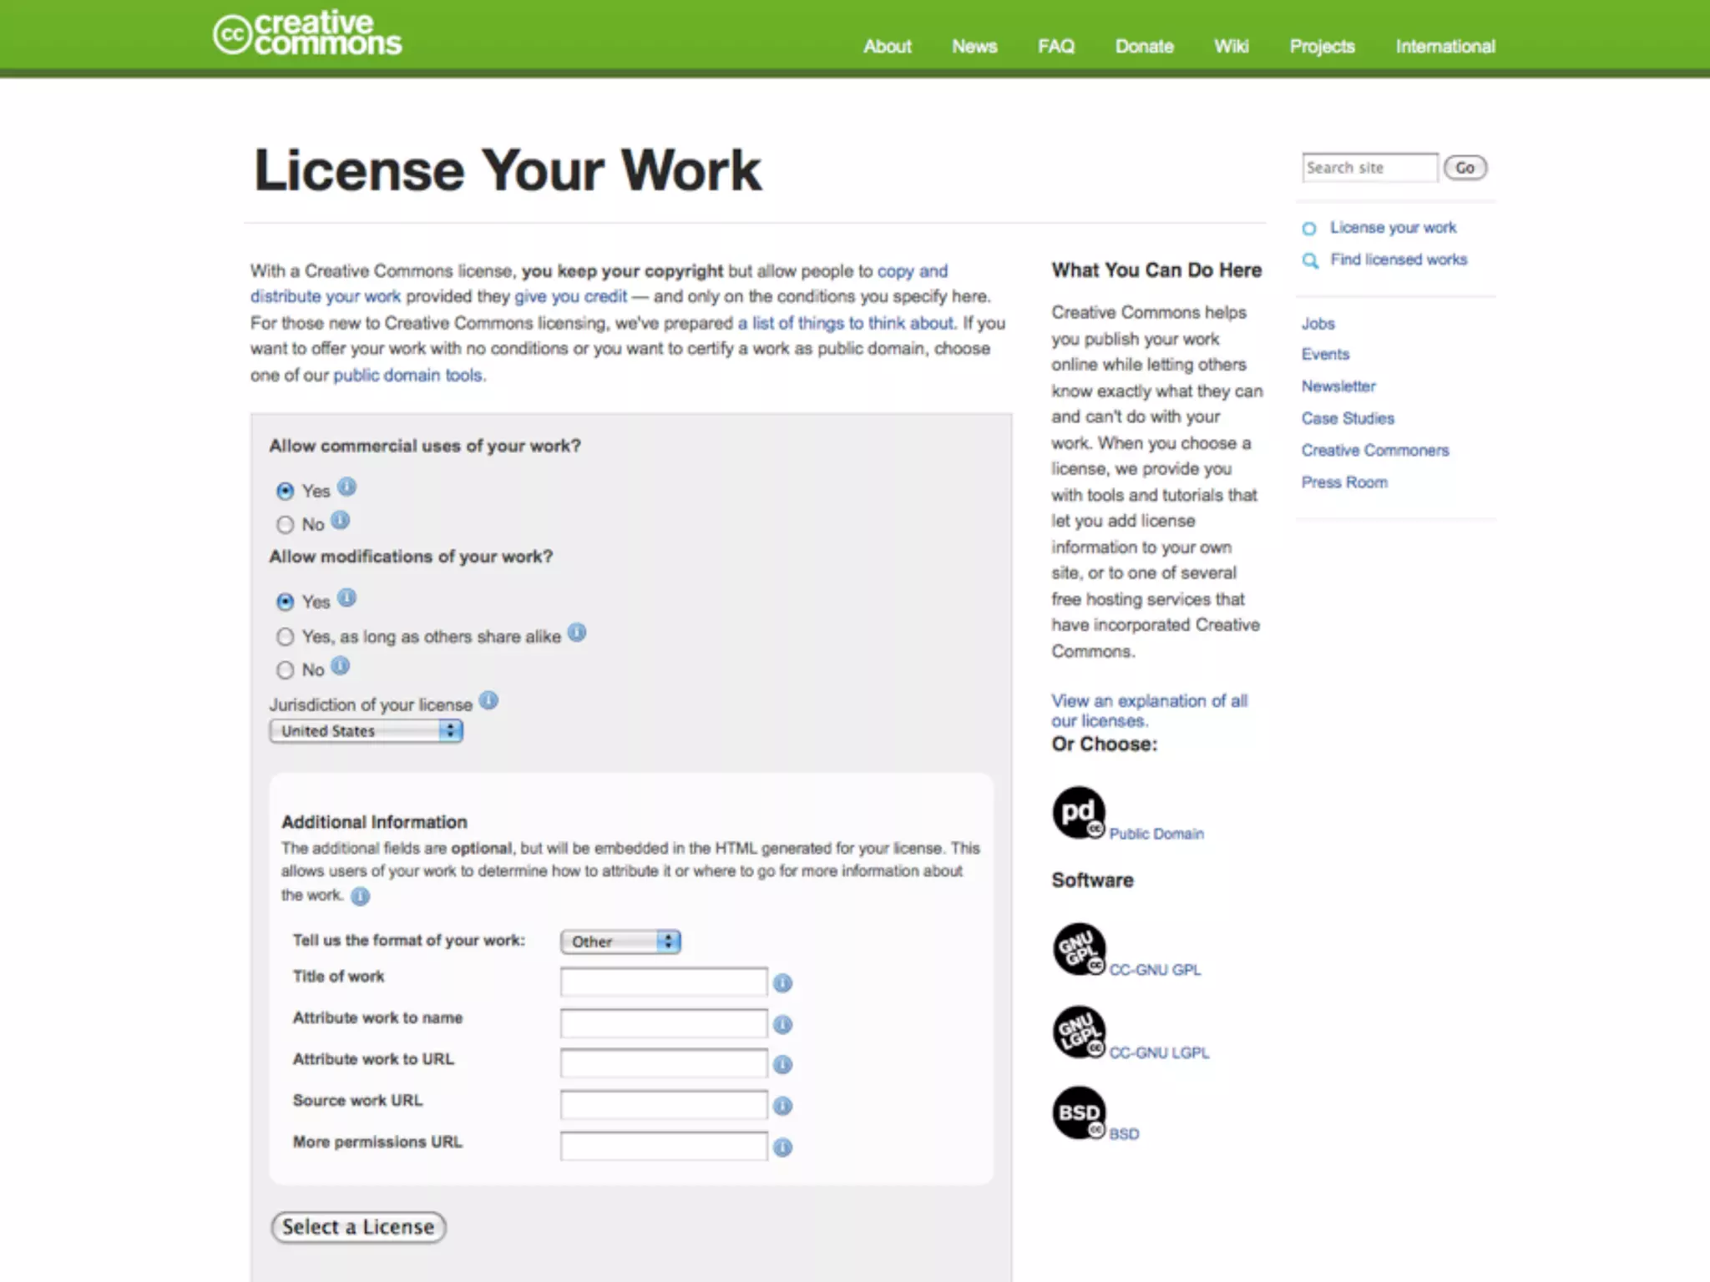This screenshot has height=1282, width=1710.
Task: Click the Public Domain pd icon
Action: point(1078,812)
